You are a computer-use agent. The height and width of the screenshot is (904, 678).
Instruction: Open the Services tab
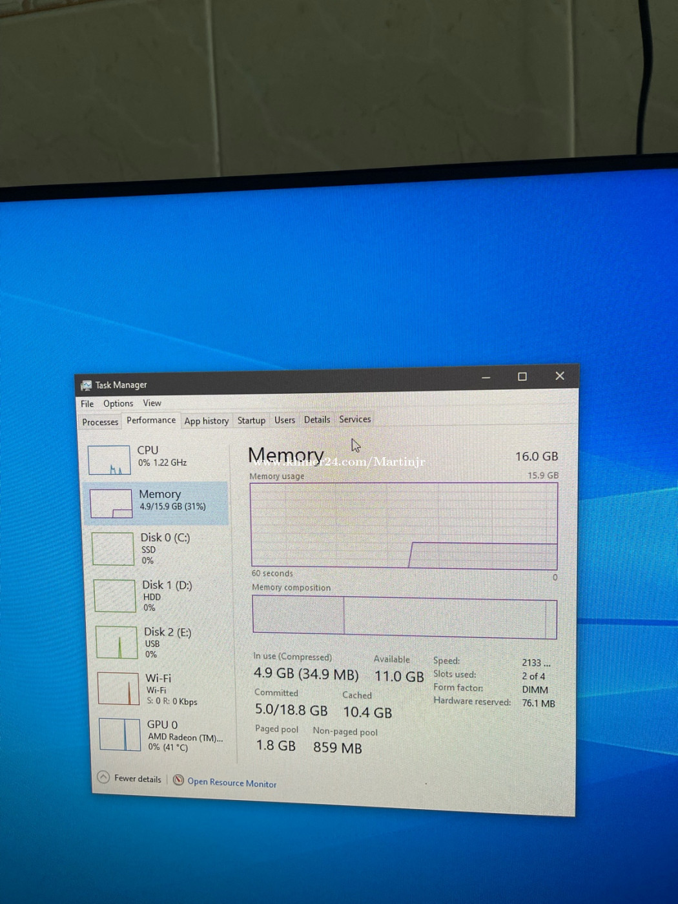tap(355, 419)
